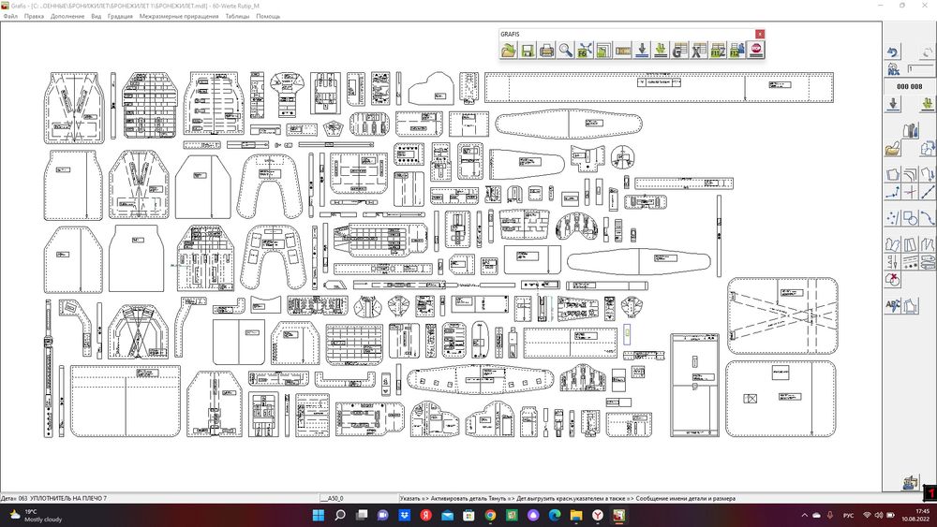Click the ABC text tool icon

[x=893, y=304]
